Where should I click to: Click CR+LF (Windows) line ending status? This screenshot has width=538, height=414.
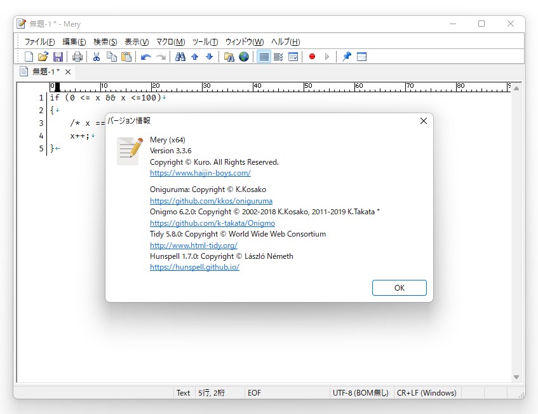[426, 393]
